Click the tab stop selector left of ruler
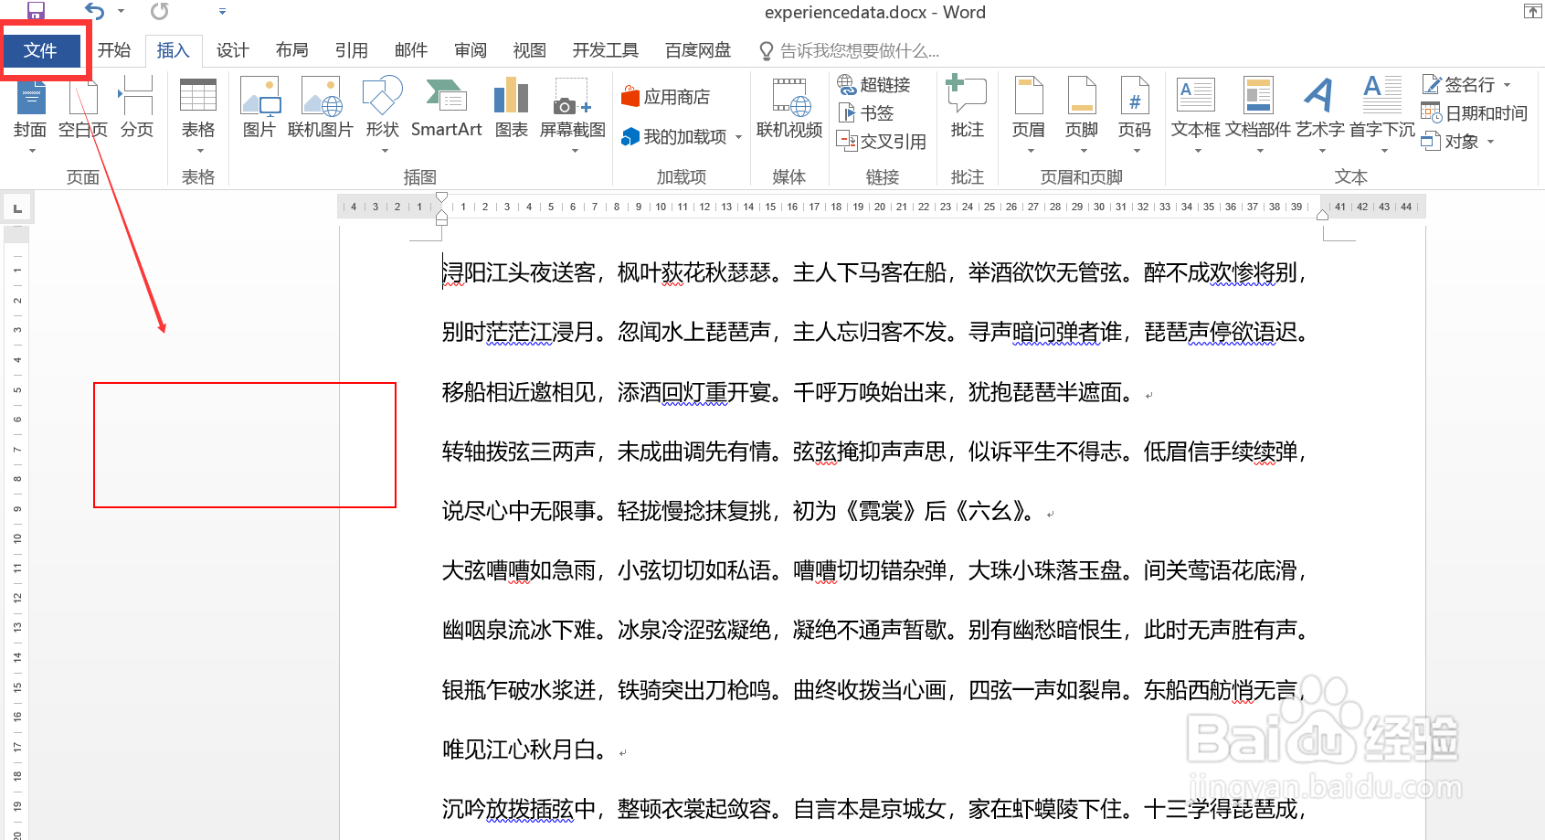 17,207
